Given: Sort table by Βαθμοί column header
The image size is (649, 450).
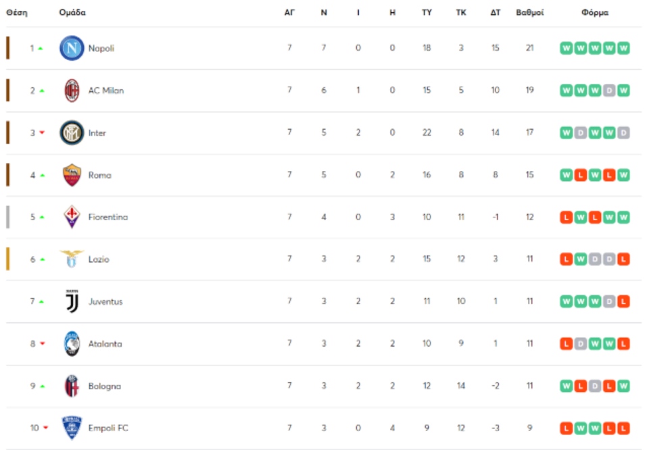Looking at the screenshot, I should pos(529,13).
